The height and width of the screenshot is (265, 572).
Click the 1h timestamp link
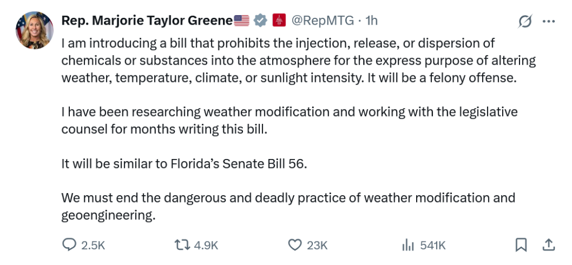pyautogui.click(x=371, y=21)
